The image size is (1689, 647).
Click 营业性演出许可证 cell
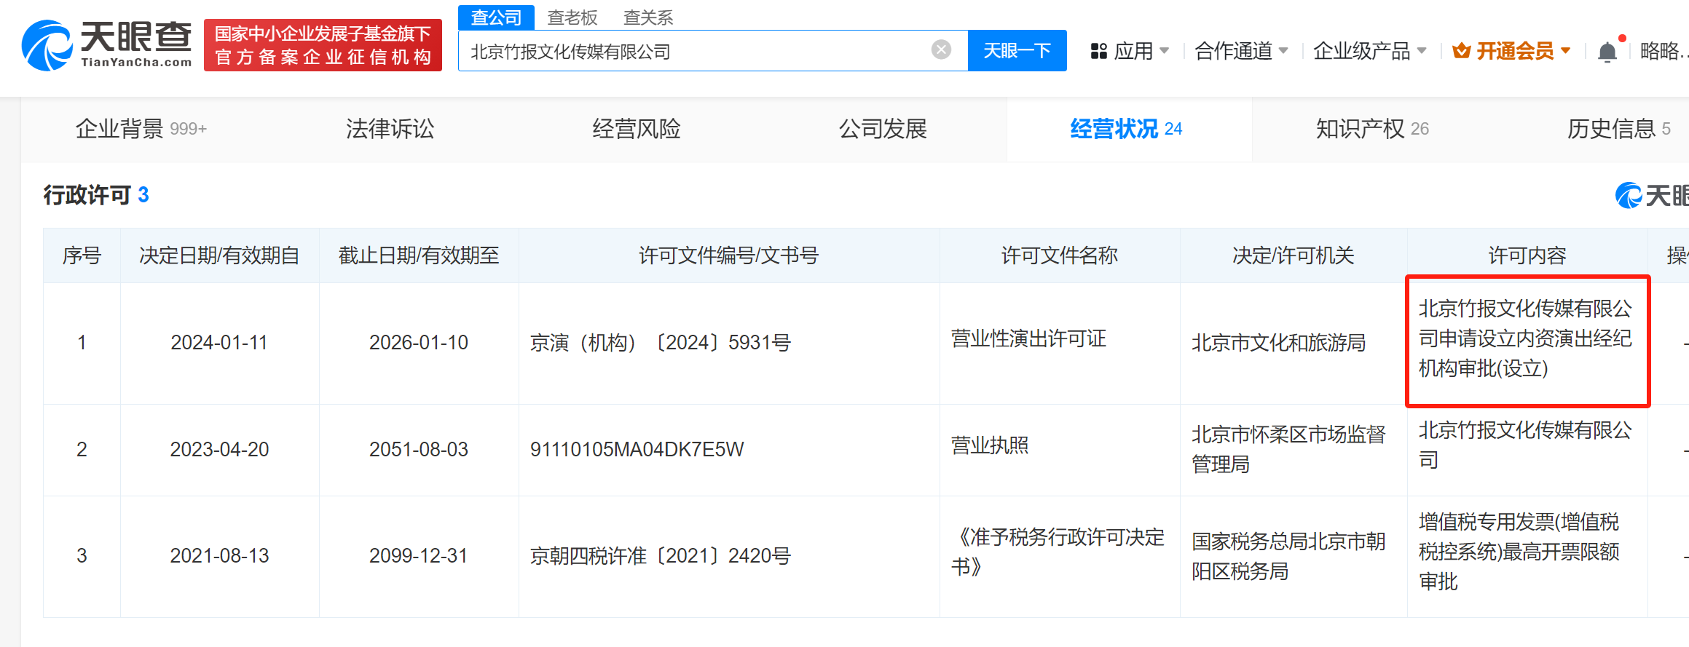point(1028,338)
